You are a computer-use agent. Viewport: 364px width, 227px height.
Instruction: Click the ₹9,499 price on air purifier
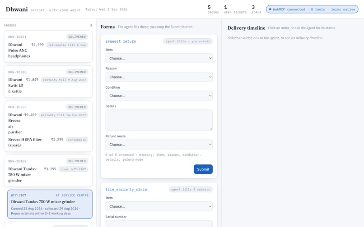[30, 115]
